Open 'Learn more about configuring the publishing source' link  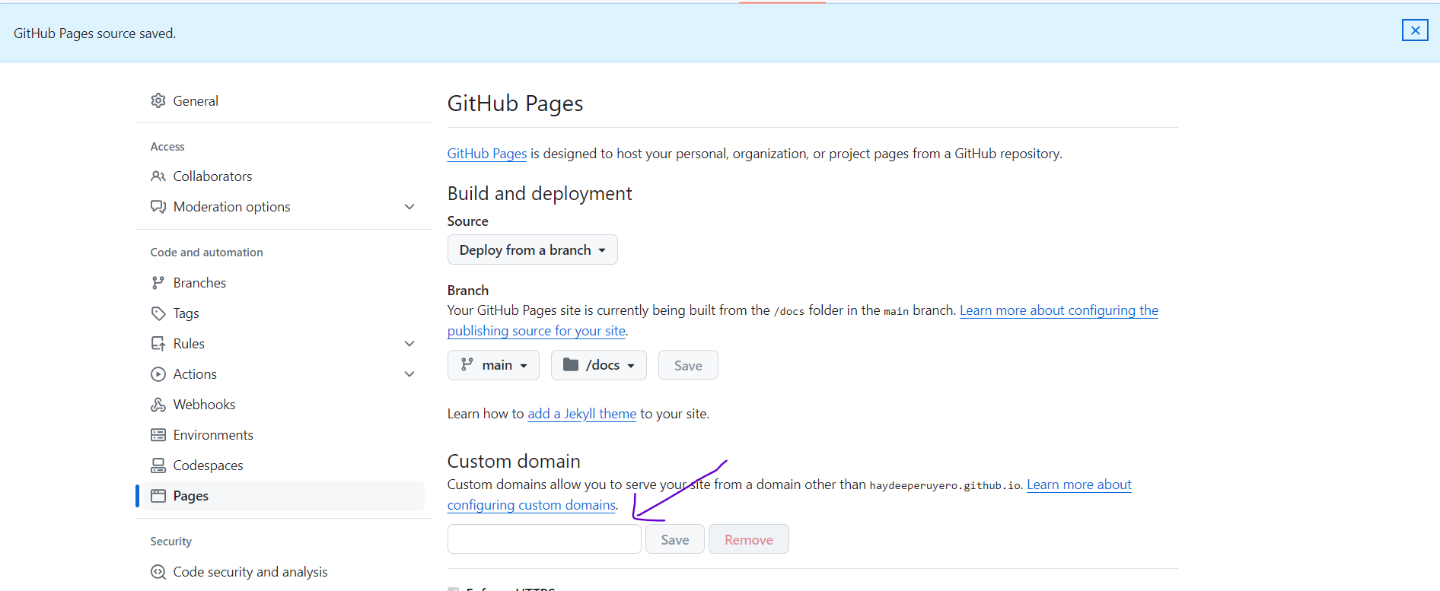tap(1059, 310)
